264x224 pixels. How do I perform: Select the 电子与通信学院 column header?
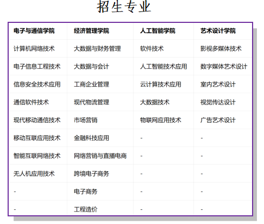34,31
